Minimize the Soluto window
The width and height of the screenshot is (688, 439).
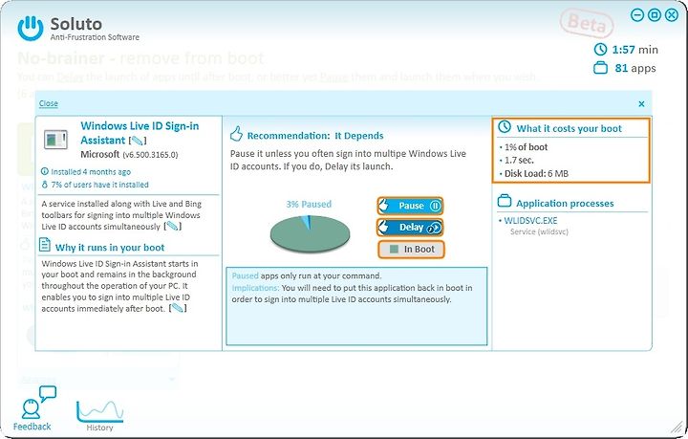637,15
